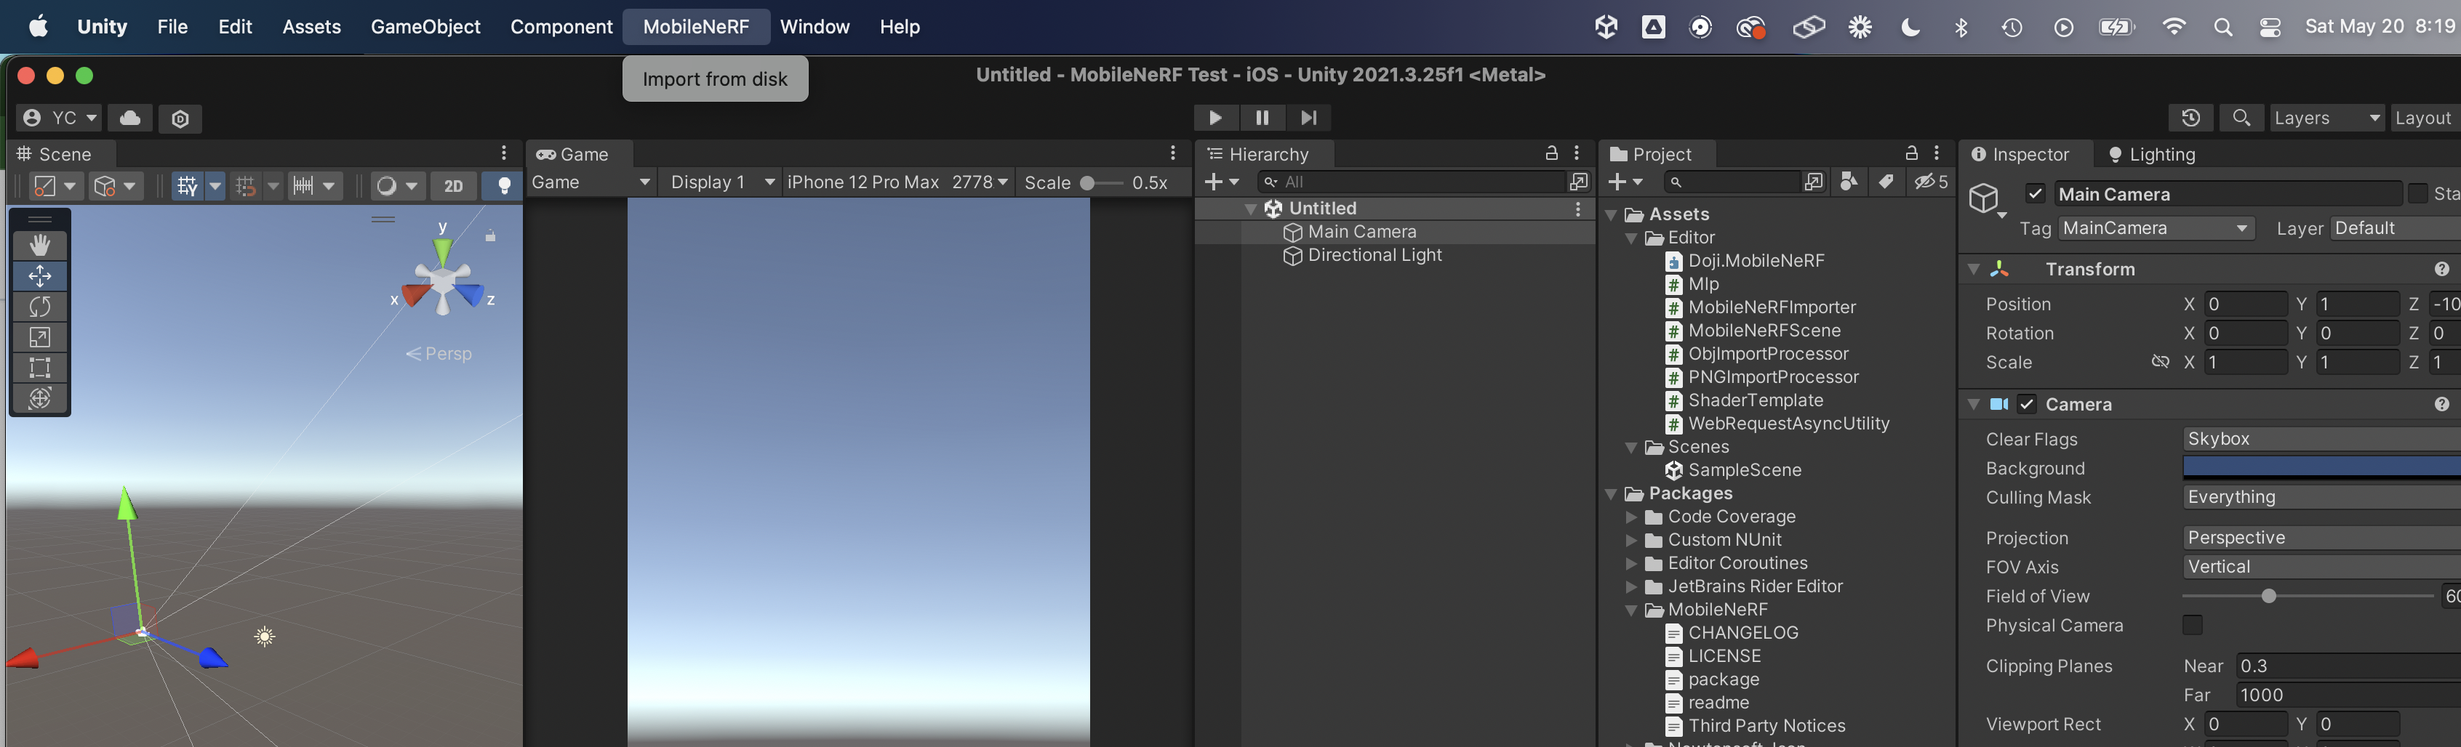Expand the Code Coverage package folder

[x=1630, y=517]
